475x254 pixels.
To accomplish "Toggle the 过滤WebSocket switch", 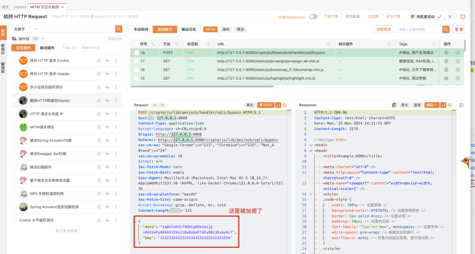I will (x=313, y=17).
